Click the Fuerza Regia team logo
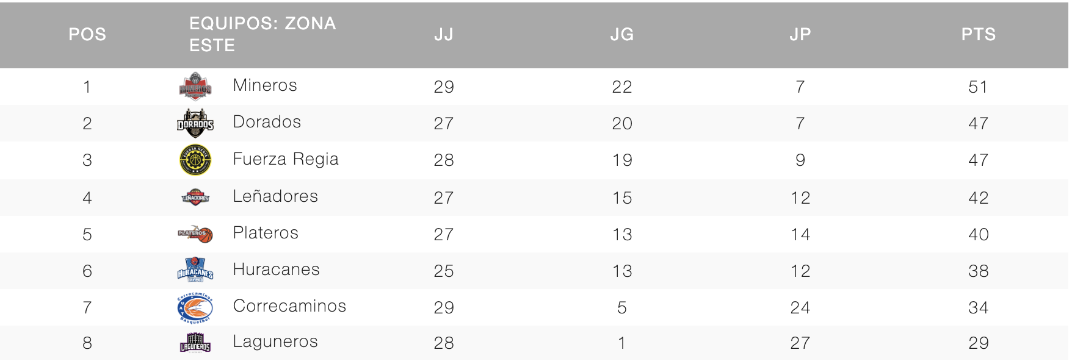 (x=195, y=160)
